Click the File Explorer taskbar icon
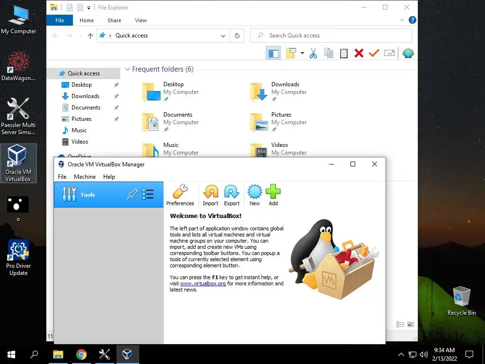This screenshot has width=485, height=364. point(58,355)
